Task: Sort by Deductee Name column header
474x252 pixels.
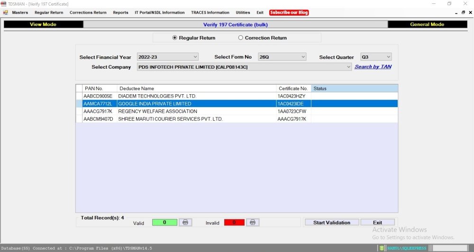Action: pyautogui.click(x=197, y=89)
